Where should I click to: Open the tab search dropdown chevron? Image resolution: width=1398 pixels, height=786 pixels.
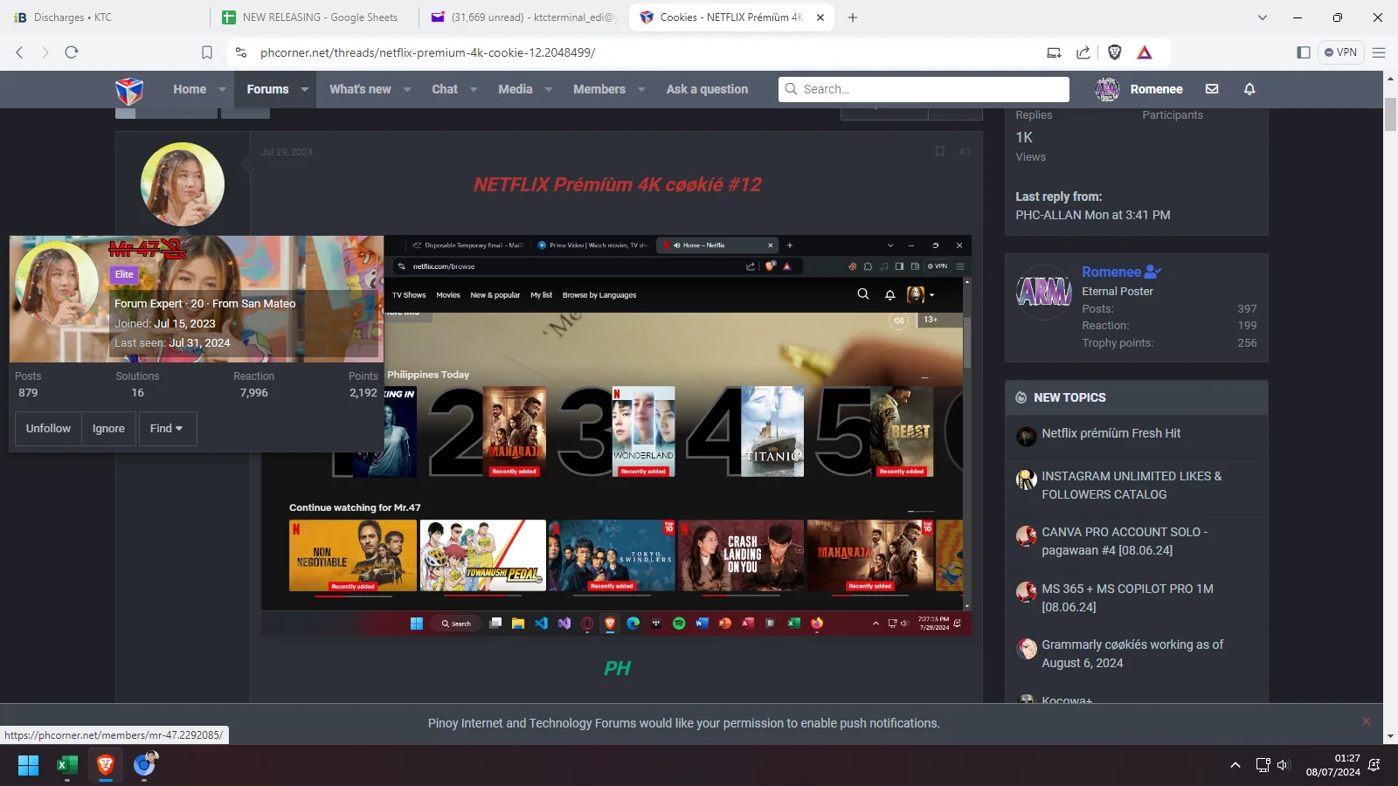(x=1262, y=17)
